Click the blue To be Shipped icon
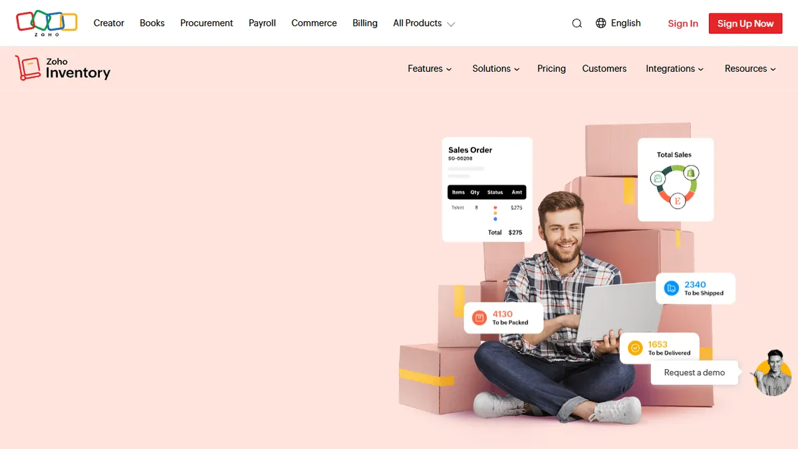The height and width of the screenshot is (449, 798). click(x=672, y=289)
